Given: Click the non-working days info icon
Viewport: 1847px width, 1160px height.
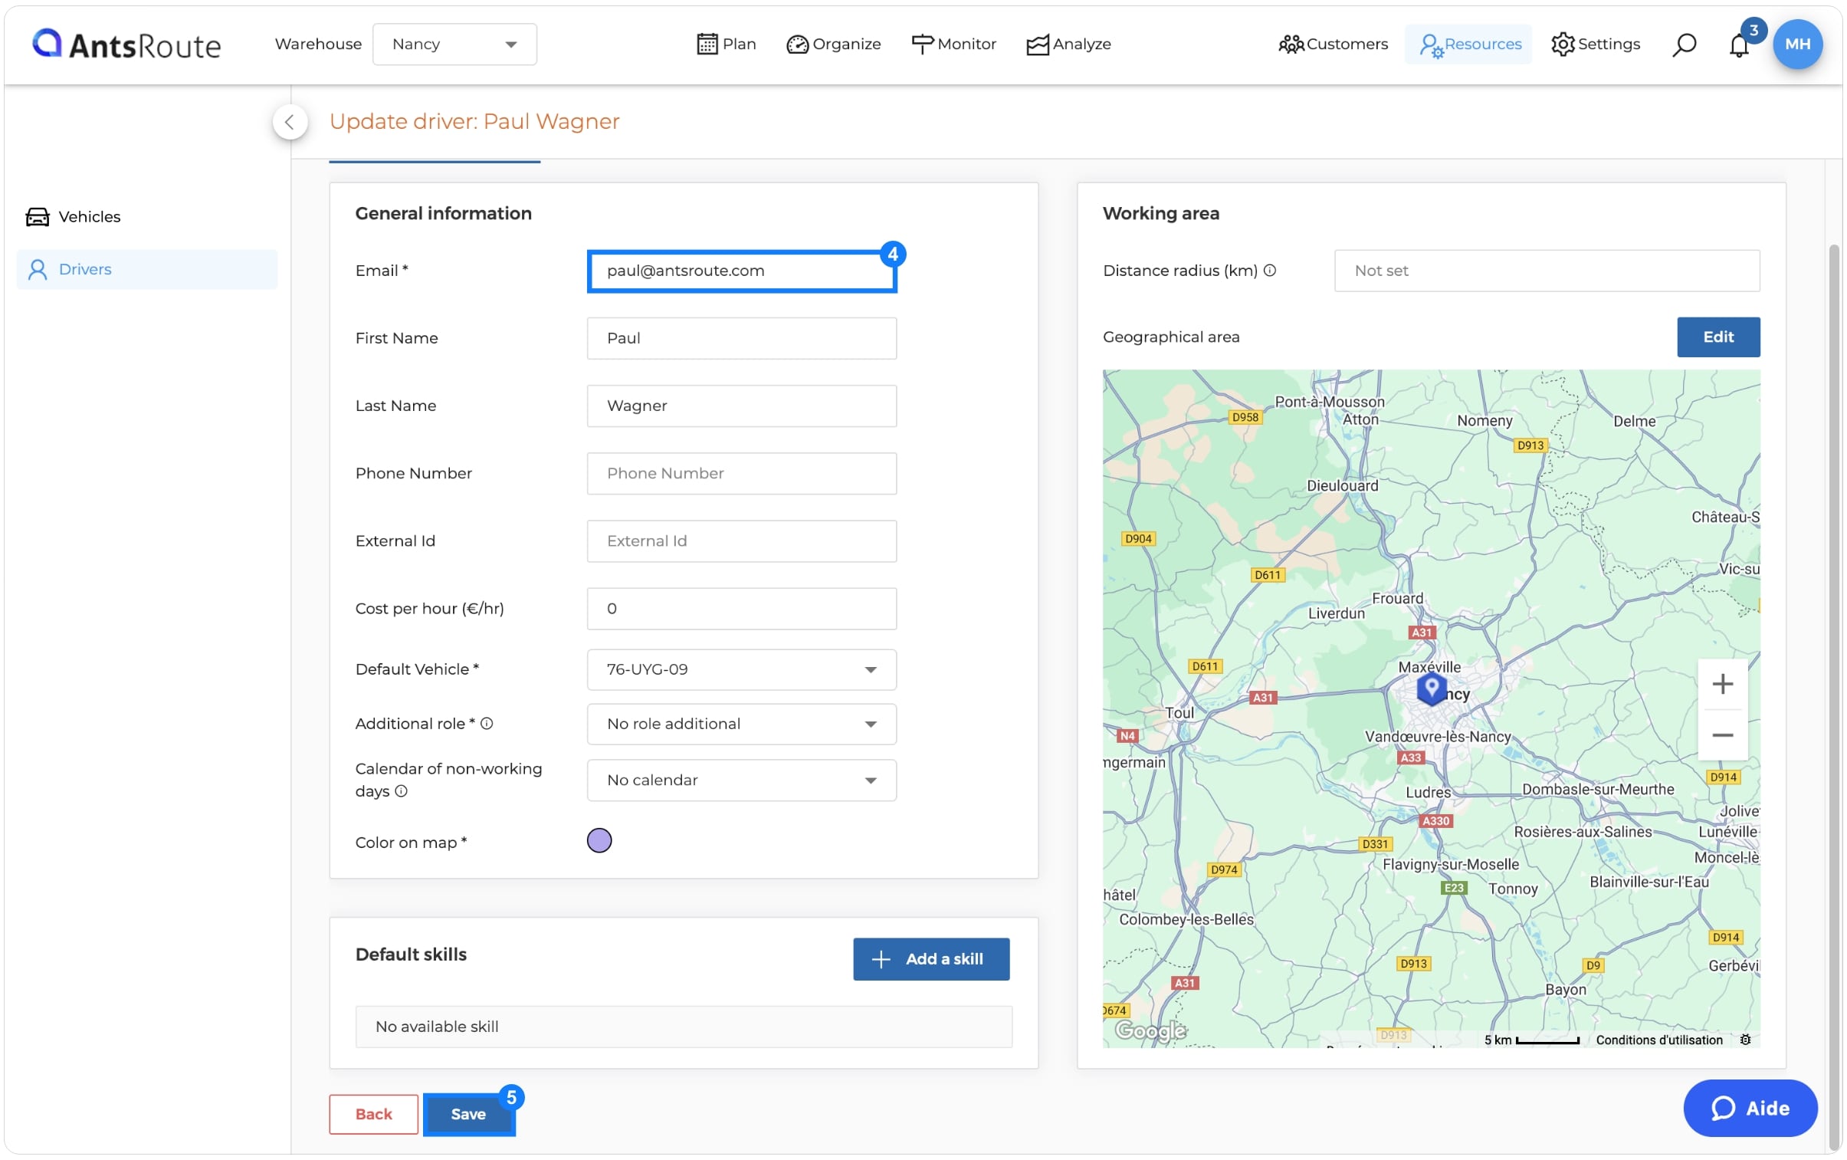Looking at the screenshot, I should pos(401,791).
